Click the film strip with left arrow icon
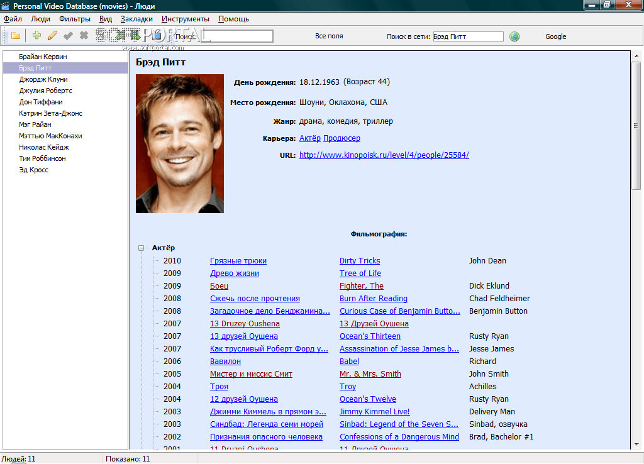Viewport: 644px width, 464px height. (119, 36)
